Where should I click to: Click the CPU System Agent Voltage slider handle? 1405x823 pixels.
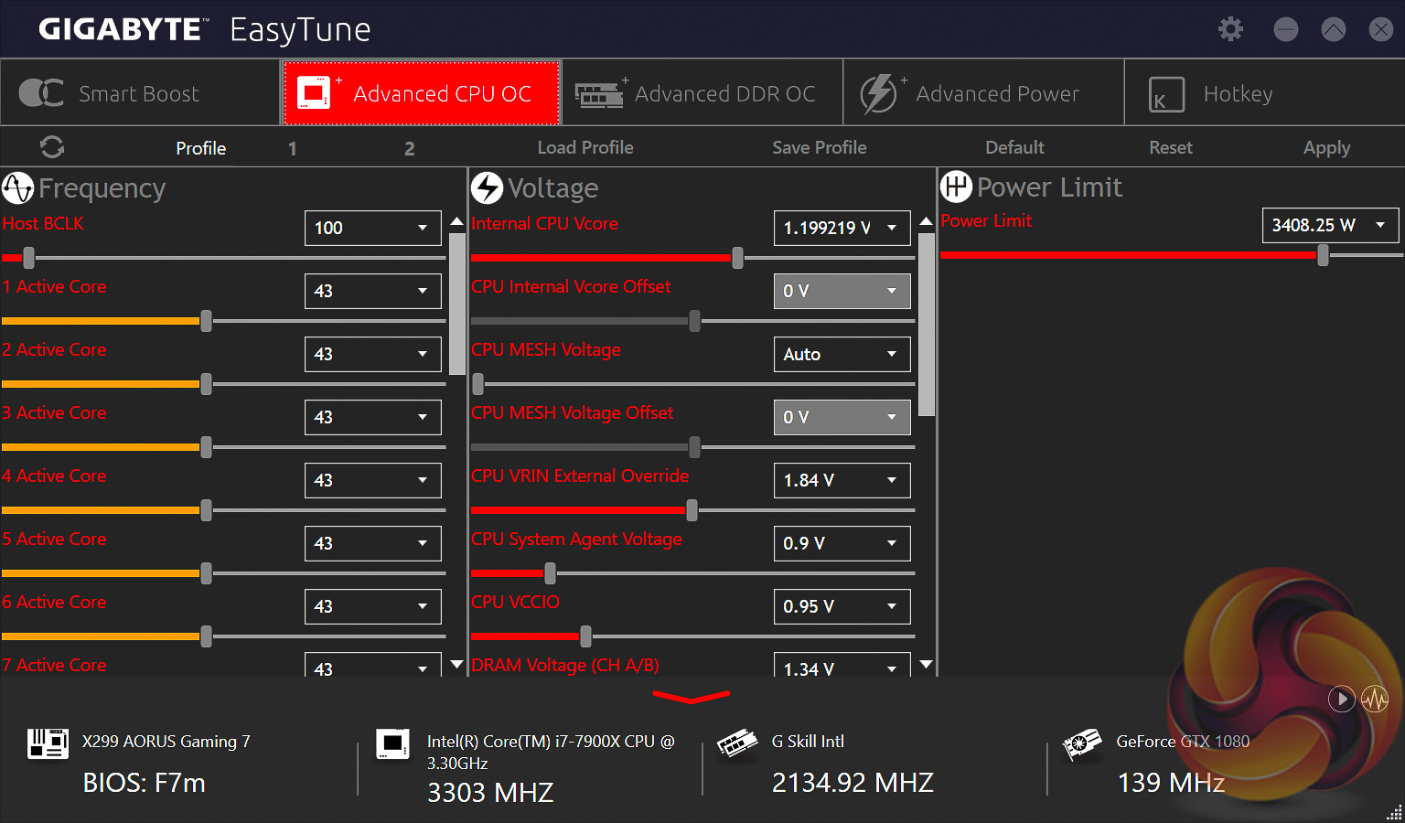click(550, 573)
